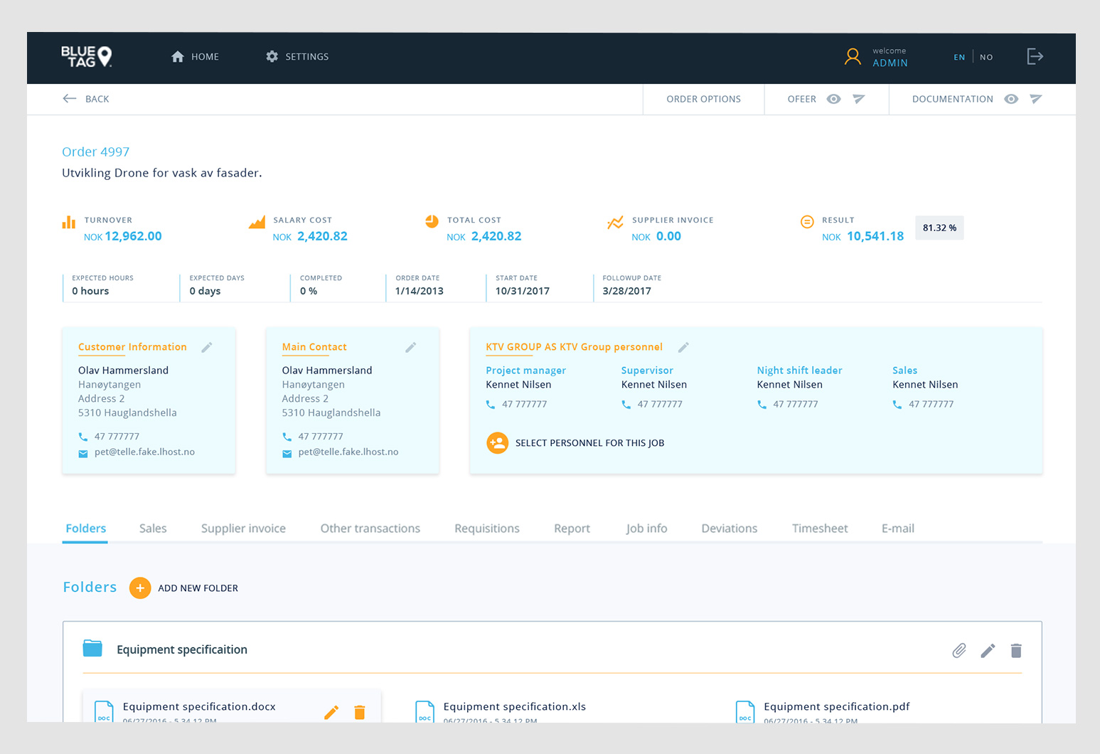Open the Settings menu

[x=297, y=57]
